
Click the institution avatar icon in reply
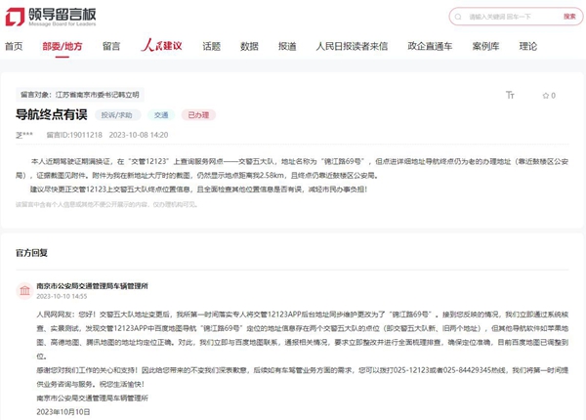click(25, 291)
